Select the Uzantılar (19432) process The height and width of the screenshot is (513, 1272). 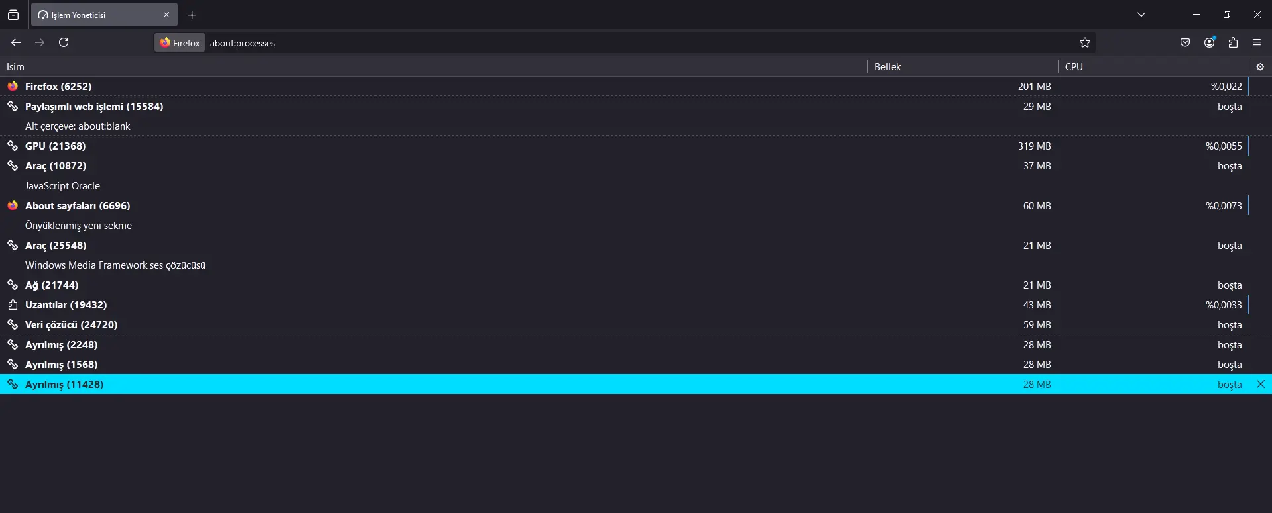[x=636, y=304]
